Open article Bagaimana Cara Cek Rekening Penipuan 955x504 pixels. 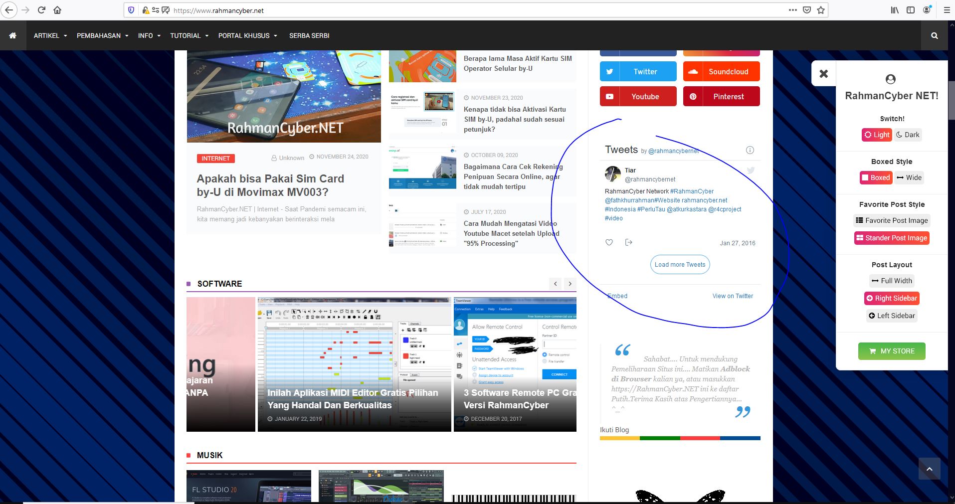(513, 176)
